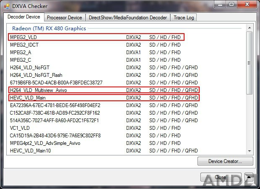Click the Radeon (TM) RX 480 Graphics header

[x=49, y=29]
